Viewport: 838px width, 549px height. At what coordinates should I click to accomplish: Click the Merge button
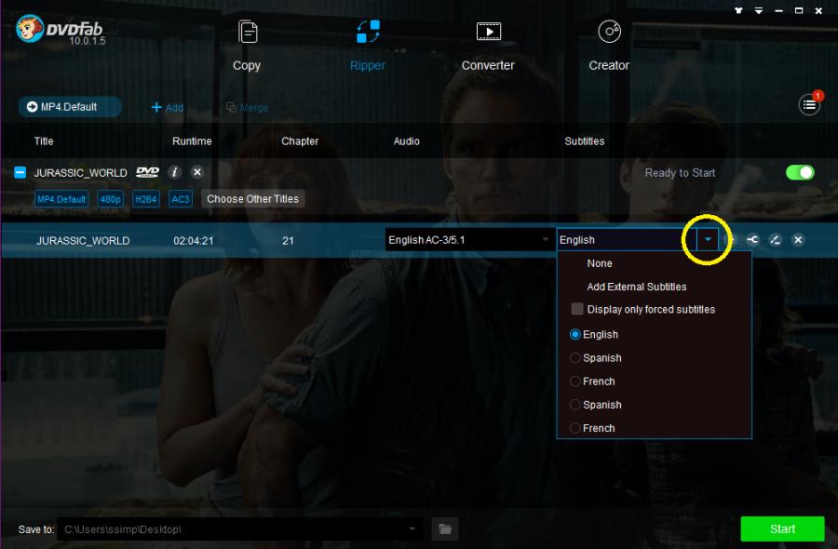247,107
